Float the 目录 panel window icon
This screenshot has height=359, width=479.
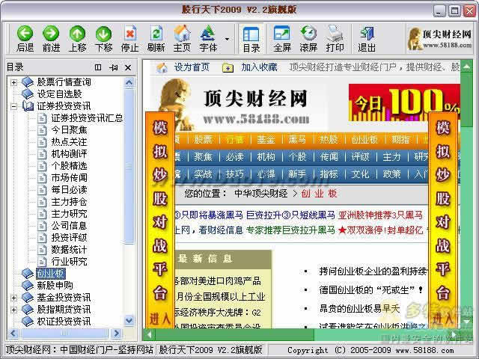pyautogui.click(x=98, y=67)
